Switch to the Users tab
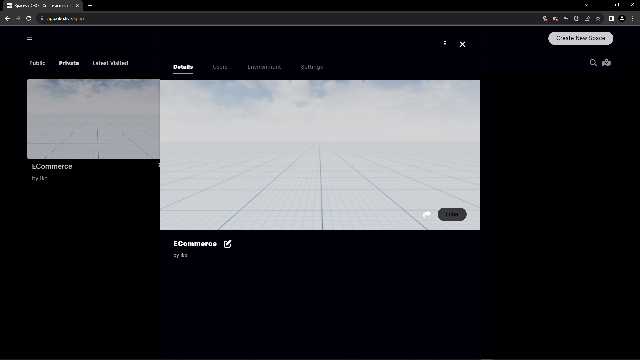The height and width of the screenshot is (360, 640). (x=220, y=67)
